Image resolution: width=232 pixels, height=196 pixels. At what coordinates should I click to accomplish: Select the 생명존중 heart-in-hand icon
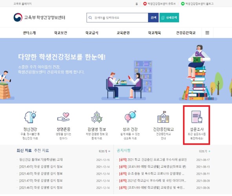[x=64, y=117]
